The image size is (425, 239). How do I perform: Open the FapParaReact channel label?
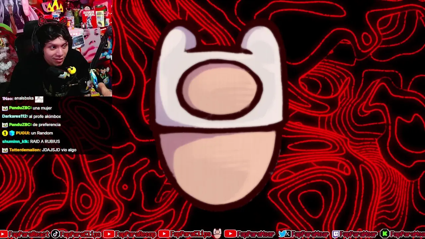(29, 234)
